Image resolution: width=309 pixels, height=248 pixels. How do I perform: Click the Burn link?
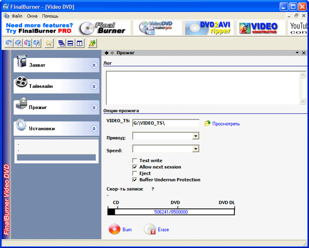point(127,230)
